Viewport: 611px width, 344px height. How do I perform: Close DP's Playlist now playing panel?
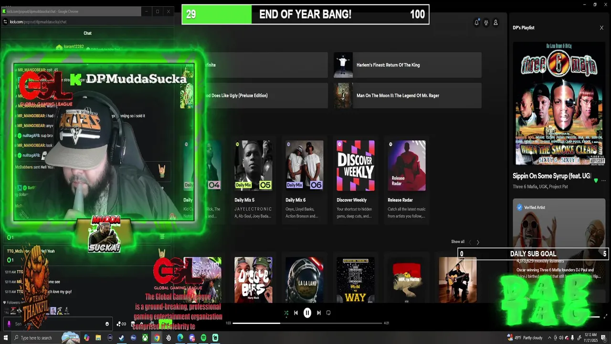[x=601, y=28]
